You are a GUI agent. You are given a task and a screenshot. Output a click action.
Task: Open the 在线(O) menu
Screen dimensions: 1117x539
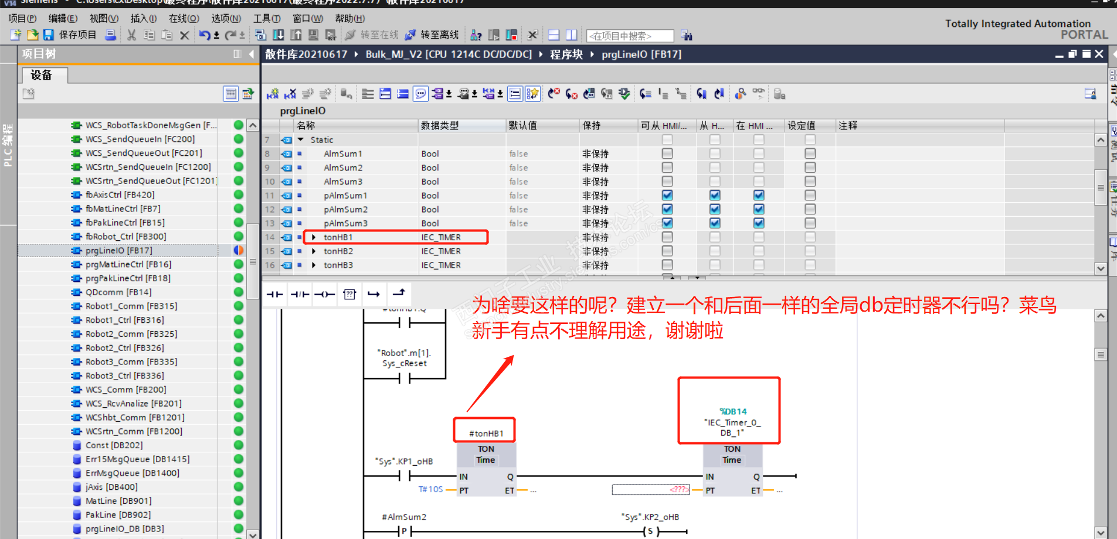click(x=184, y=18)
